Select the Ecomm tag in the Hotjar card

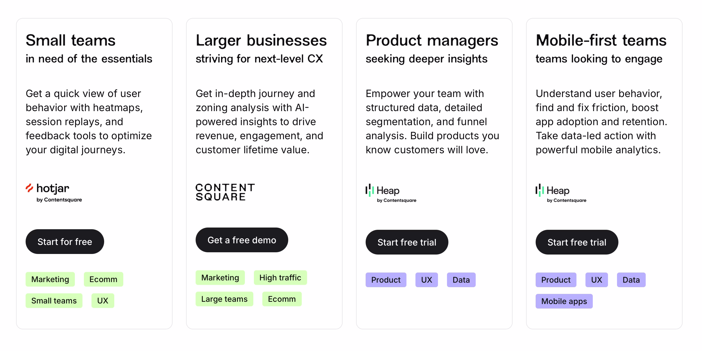click(103, 279)
